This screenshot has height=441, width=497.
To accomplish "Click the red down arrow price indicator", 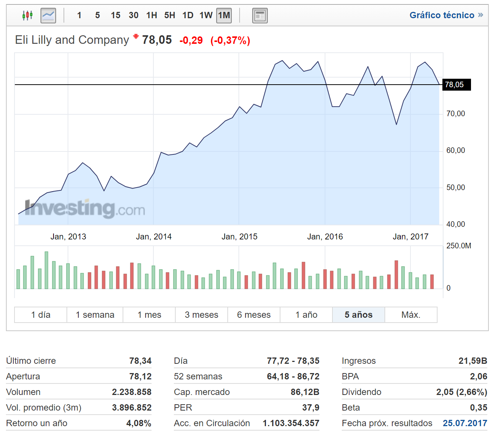I will point(136,36).
